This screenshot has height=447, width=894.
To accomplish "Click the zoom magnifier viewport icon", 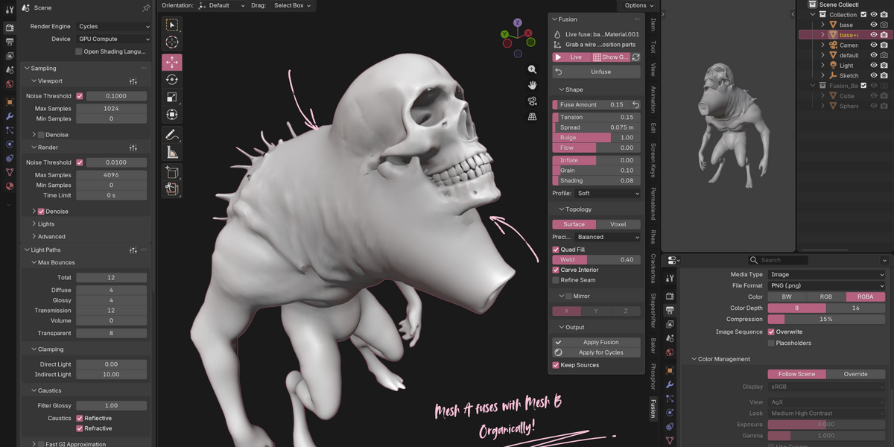I will 533,69.
